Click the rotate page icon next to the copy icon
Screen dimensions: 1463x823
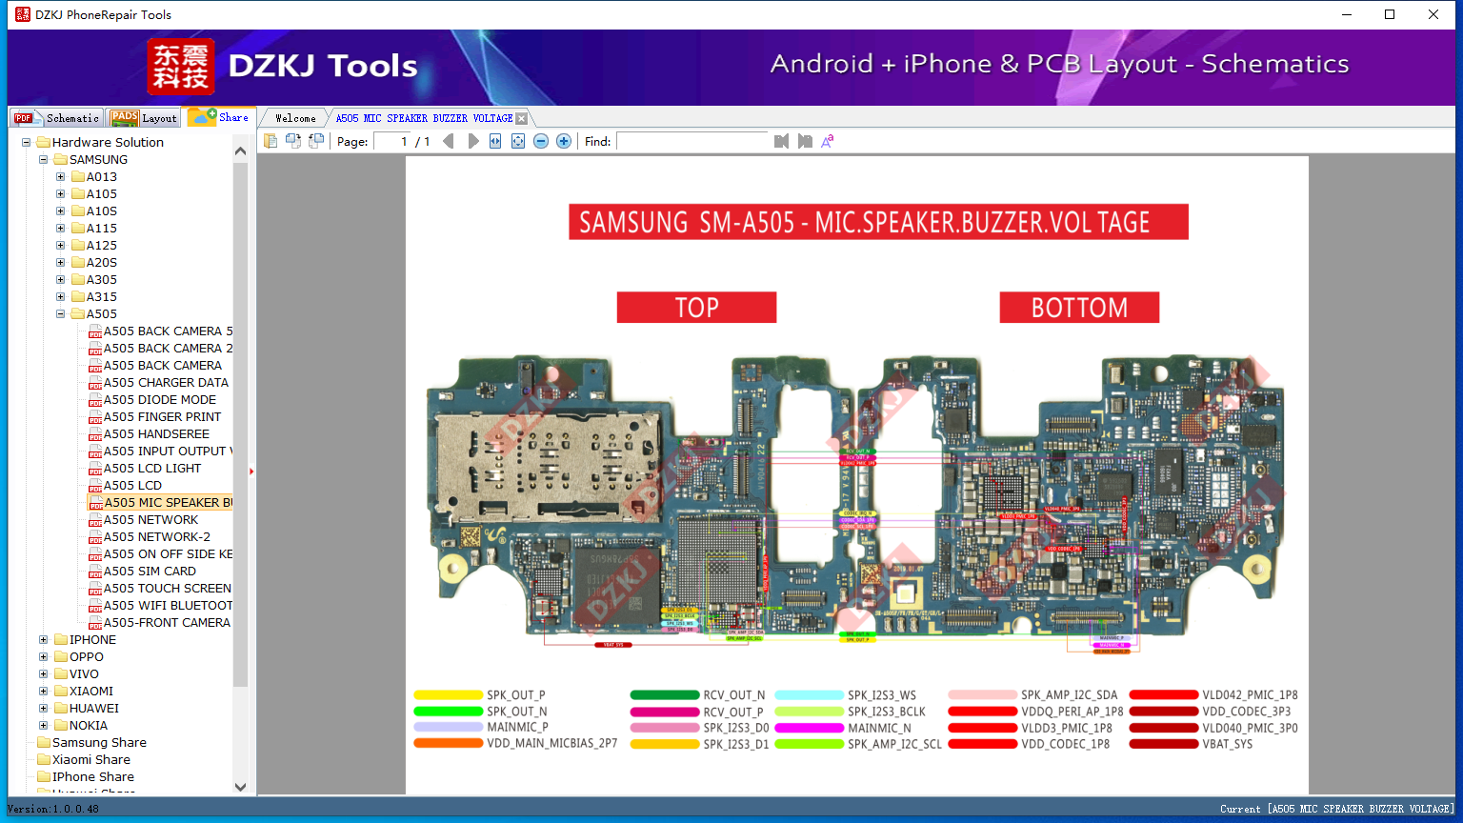point(293,141)
